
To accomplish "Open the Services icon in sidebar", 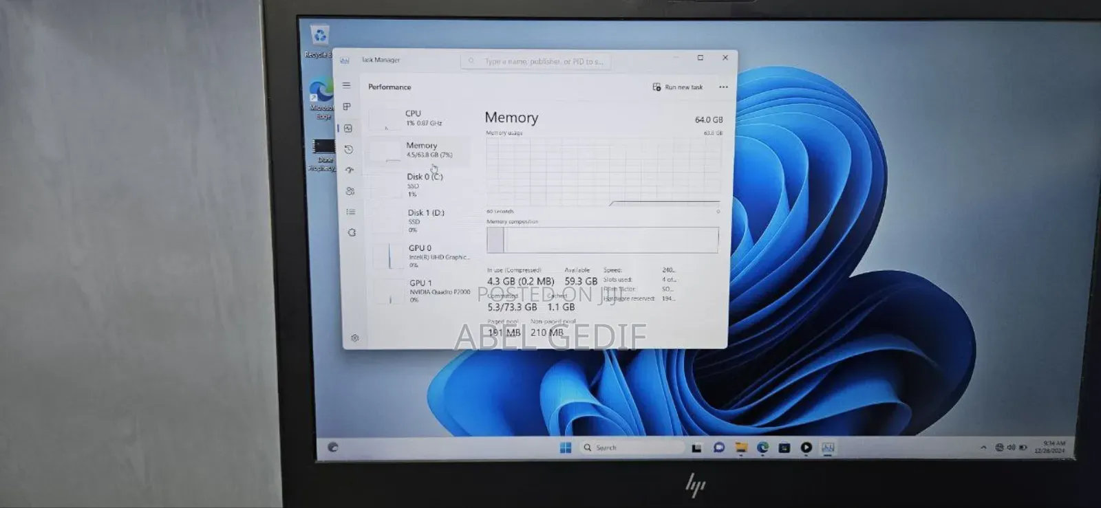I will (x=352, y=232).
